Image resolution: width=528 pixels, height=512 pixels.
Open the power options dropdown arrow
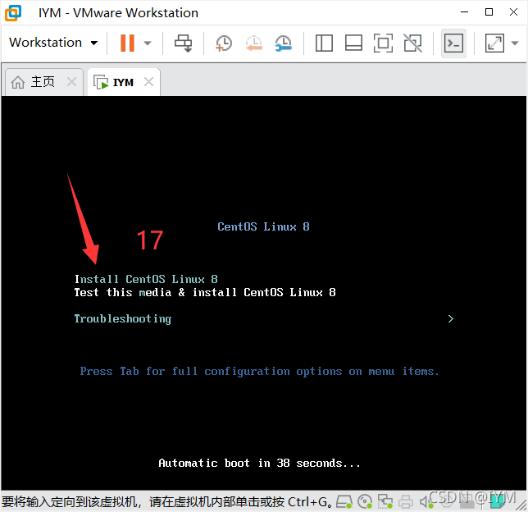pos(148,43)
